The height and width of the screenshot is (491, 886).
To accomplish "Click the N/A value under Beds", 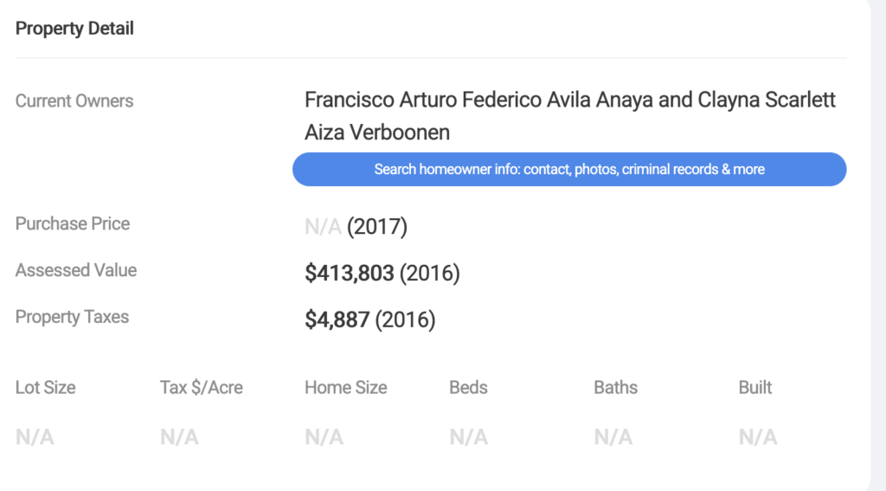I will (468, 436).
